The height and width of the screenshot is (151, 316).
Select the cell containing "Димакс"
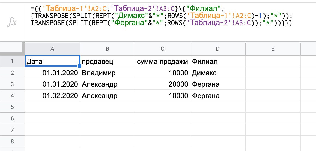217,73
